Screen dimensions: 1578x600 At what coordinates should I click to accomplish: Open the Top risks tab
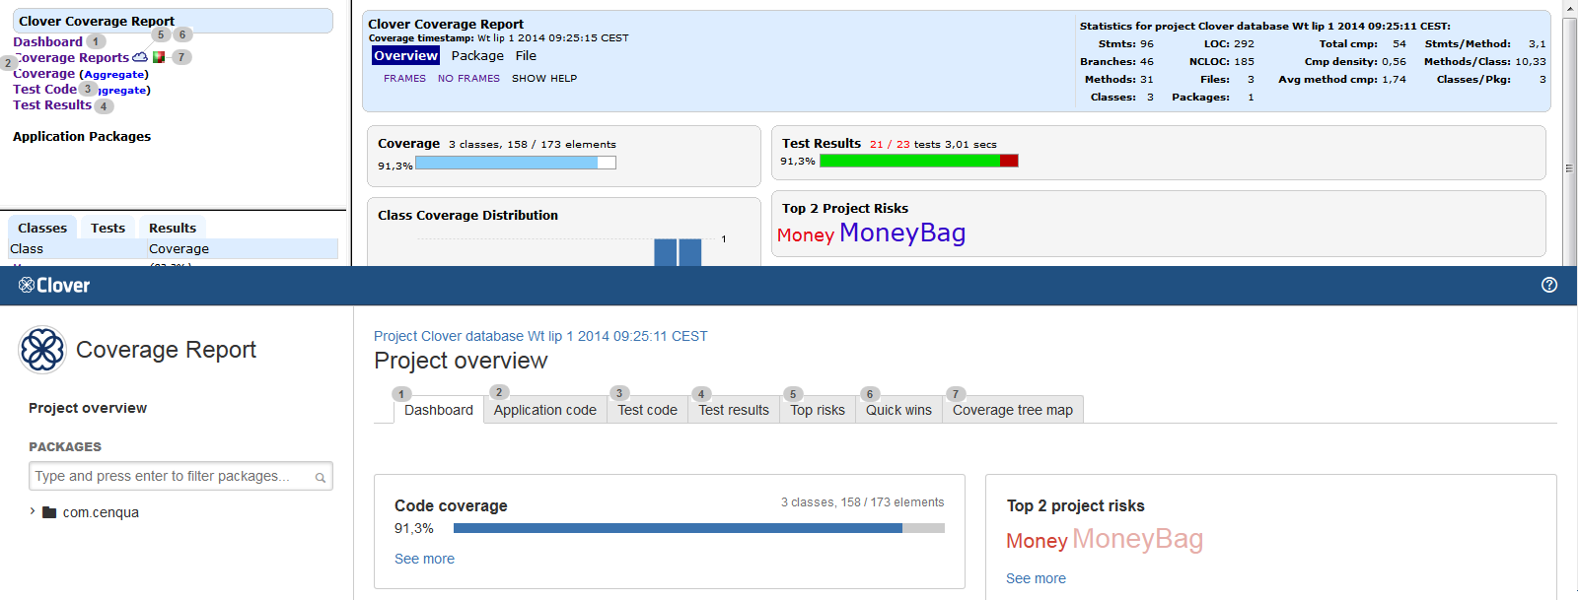(x=818, y=410)
